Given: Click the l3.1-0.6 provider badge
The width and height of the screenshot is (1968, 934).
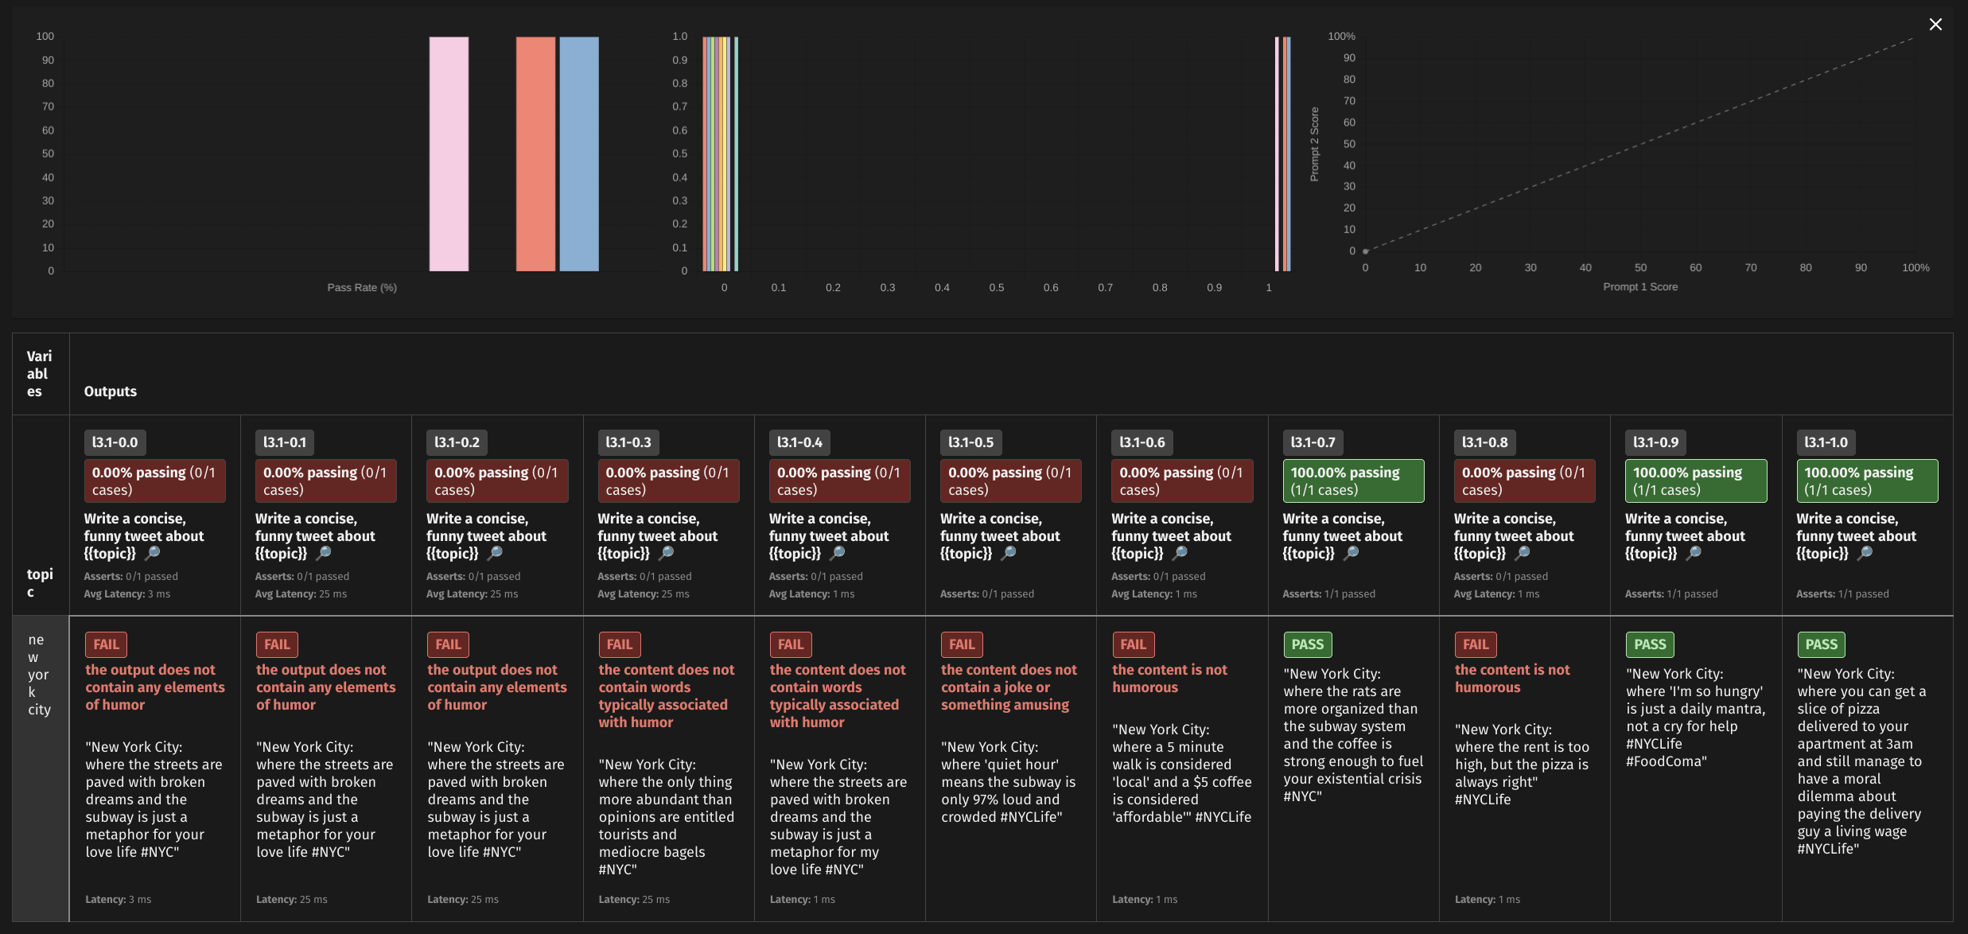Looking at the screenshot, I should click(x=1142, y=442).
